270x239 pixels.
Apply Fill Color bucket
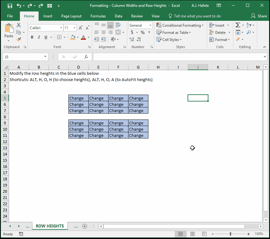coord(73,37)
